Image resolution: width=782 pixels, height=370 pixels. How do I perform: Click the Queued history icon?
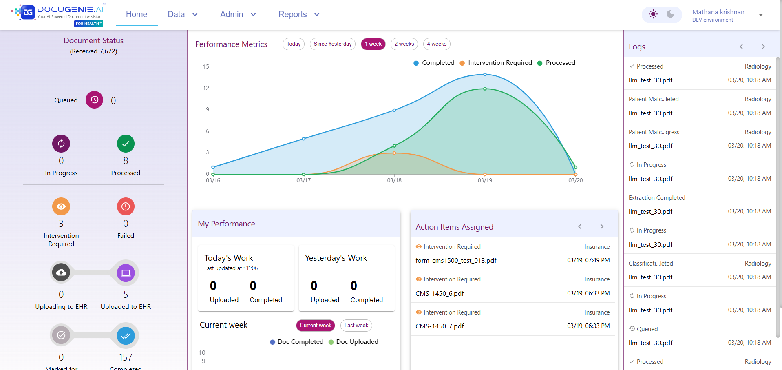tap(94, 100)
